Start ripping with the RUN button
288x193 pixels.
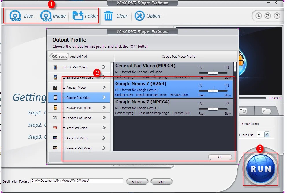coord(261,169)
